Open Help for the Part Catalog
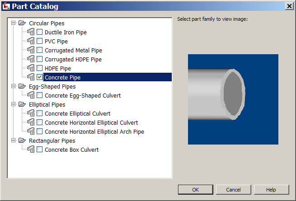 click(271, 190)
